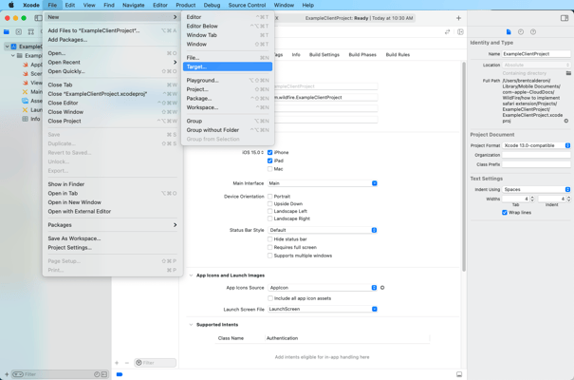574x380 pixels.
Task: Click the editor vertical scrollbar
Action: pyautogui.click(x=464, y=167)
